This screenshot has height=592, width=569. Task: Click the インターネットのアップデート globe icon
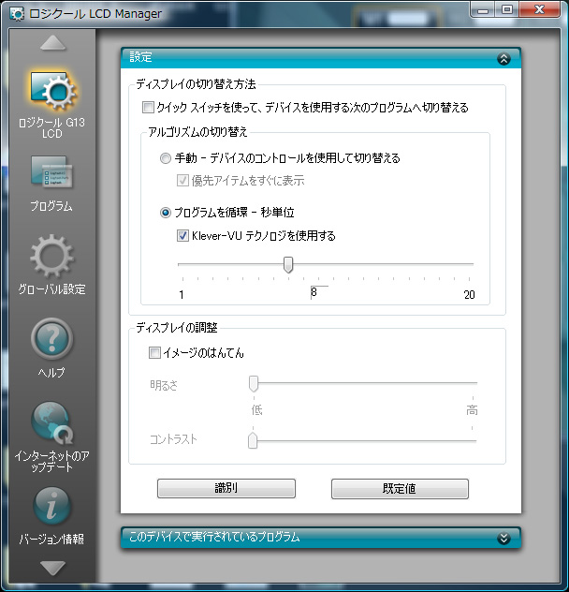click(51, 422)
